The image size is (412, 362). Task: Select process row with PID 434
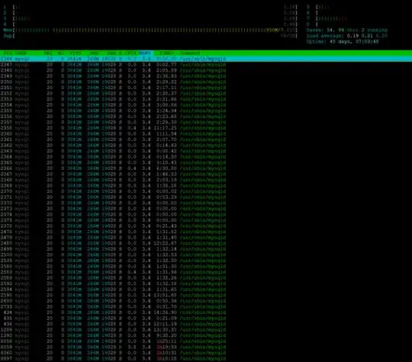click(113, 312)
